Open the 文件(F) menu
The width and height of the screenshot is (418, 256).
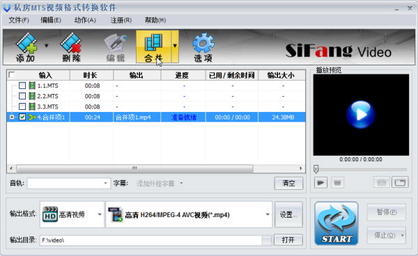pyautogui.click(x=19, y=20)
